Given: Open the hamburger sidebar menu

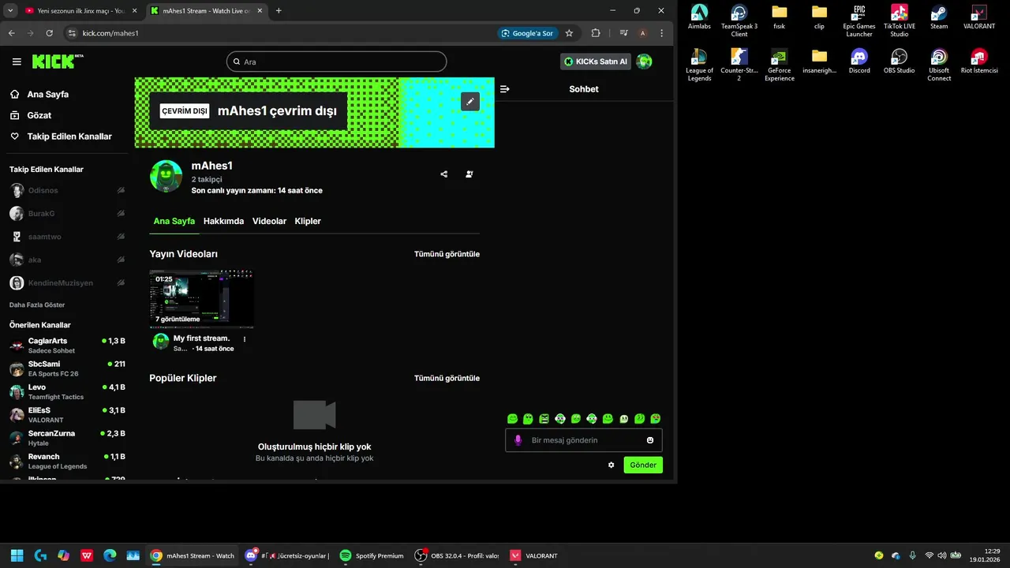Looking at the screenshot, I should coord(17,62).
